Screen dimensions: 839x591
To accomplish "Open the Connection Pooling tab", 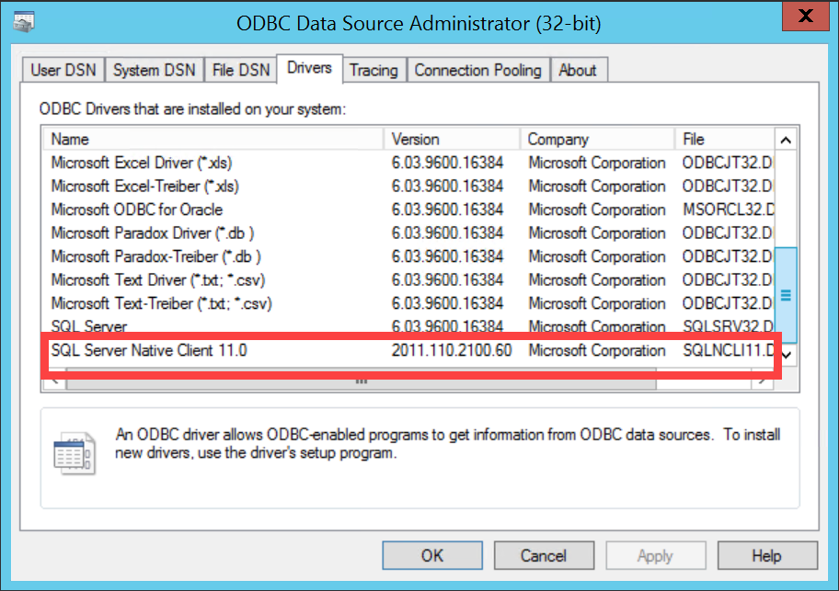I will [x=477, y=70].
